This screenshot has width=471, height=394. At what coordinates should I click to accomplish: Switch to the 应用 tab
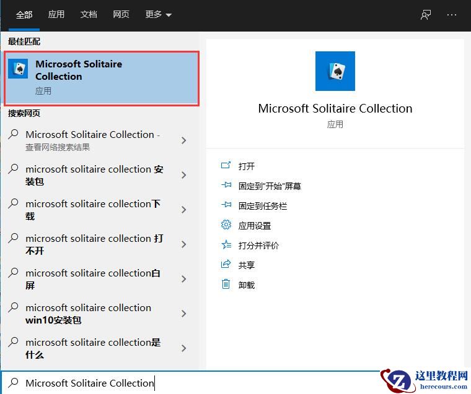(56, 14)
